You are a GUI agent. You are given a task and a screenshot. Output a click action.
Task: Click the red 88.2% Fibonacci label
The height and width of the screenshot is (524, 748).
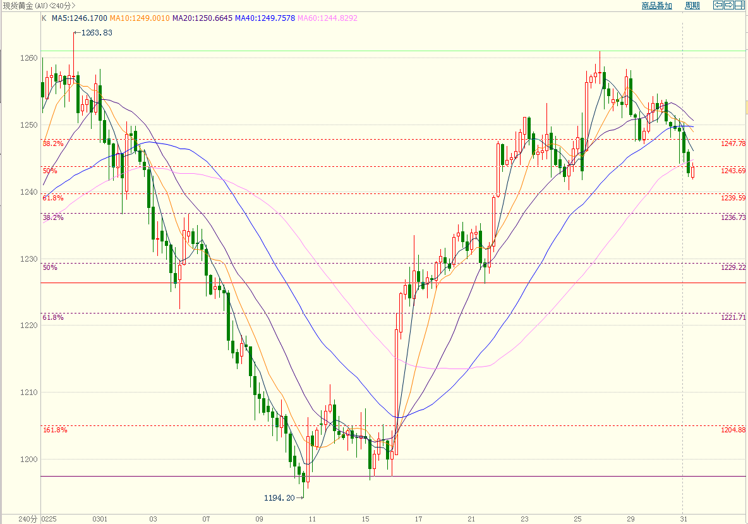click(x=53, y=143)
